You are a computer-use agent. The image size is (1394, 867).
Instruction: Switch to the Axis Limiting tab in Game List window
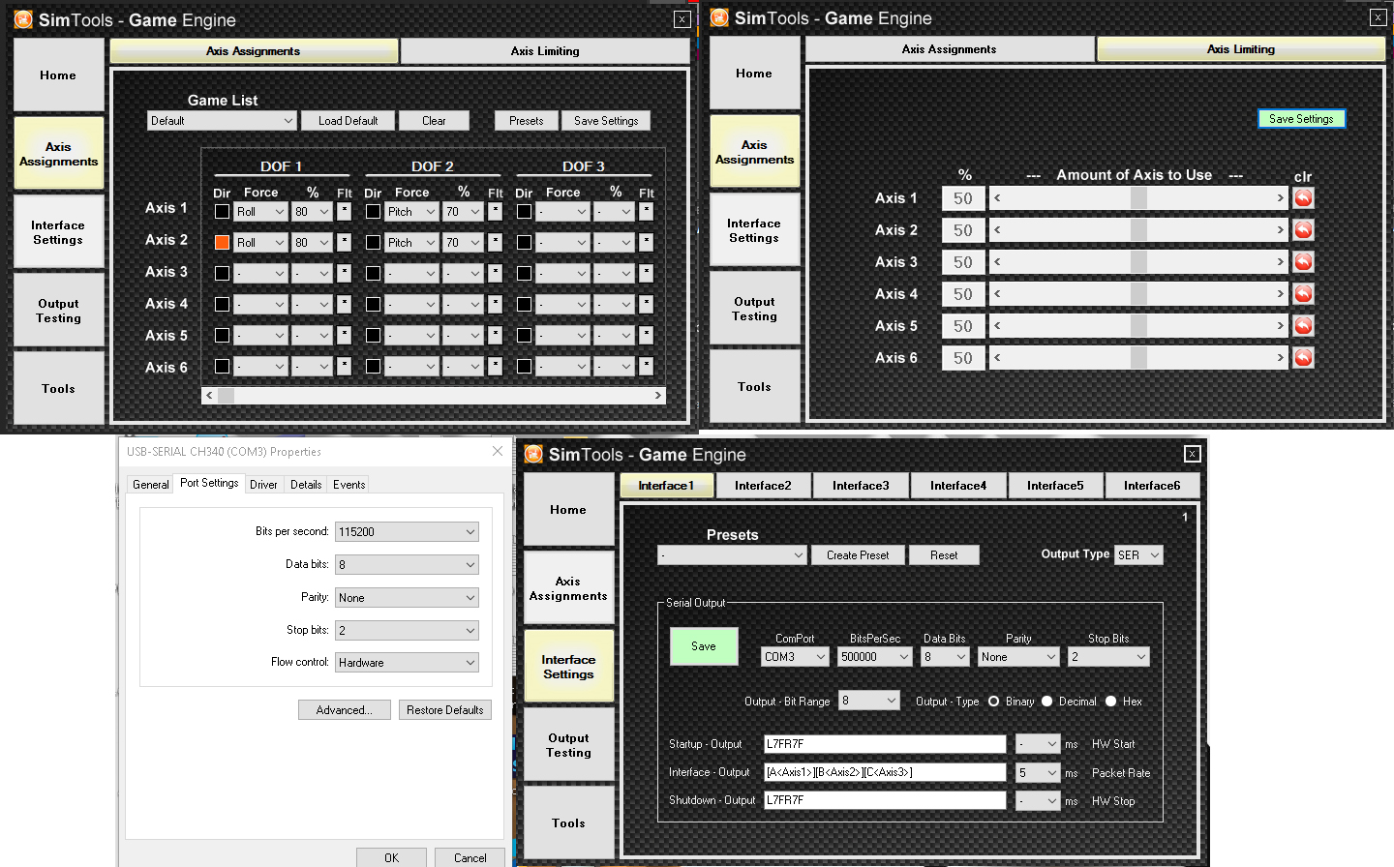coord(545,51)
